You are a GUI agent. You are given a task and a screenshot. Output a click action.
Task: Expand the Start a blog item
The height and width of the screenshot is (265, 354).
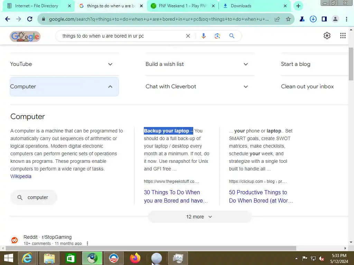pyautogui.click(x=315, y=64)
